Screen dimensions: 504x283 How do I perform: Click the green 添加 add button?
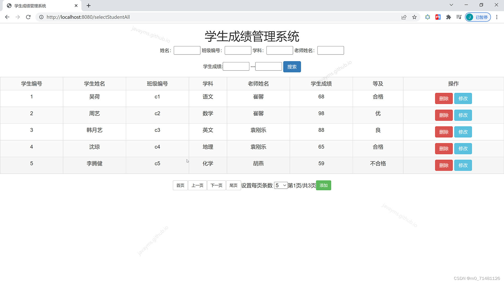[x=323, y=185]
